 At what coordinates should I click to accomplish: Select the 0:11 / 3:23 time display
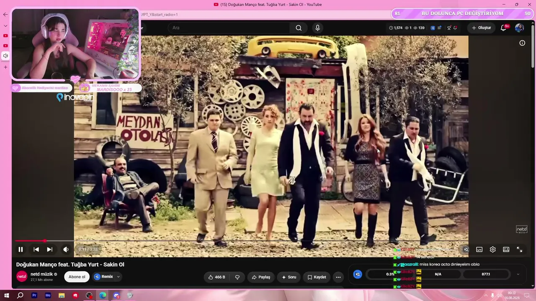point(88,250)
